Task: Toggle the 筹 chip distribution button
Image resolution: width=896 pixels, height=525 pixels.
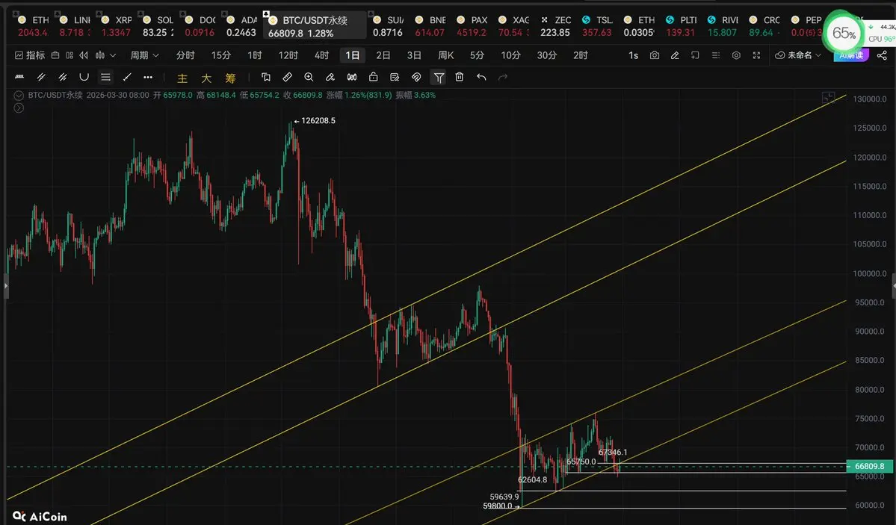Action: 230,78
